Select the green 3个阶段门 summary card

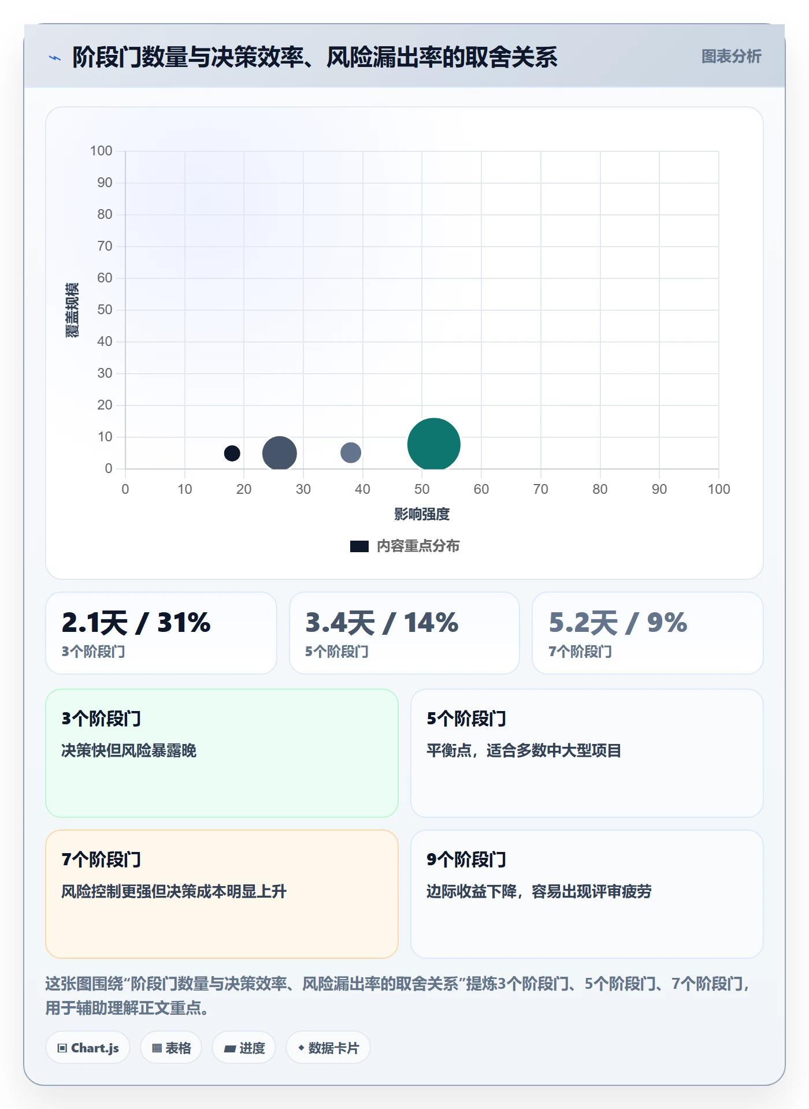click(222, 753)
